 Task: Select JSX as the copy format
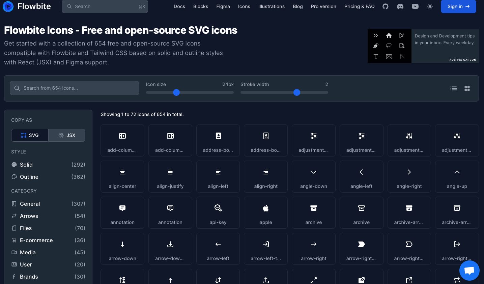pos(67,135)
